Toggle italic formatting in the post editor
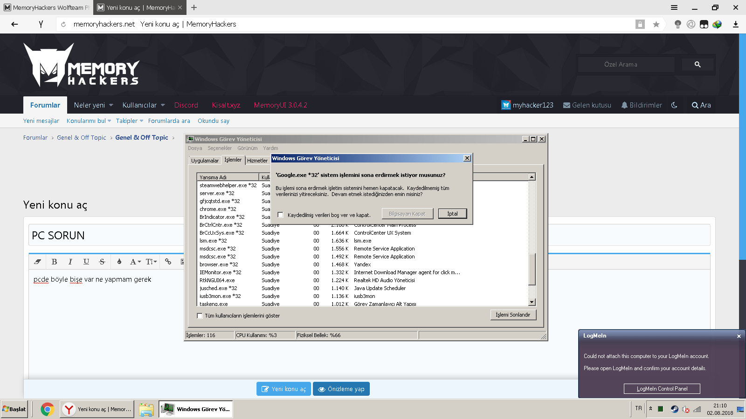 pos(70,262)
